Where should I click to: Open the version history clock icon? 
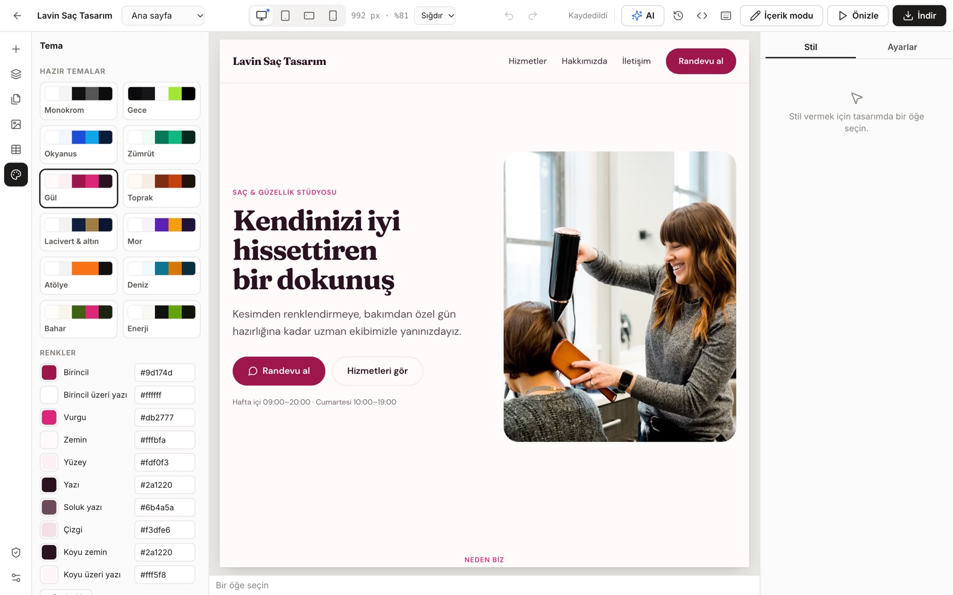click(678, 15)
